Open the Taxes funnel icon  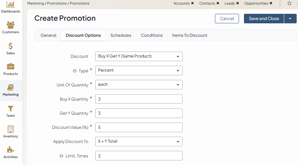[11, 108]
